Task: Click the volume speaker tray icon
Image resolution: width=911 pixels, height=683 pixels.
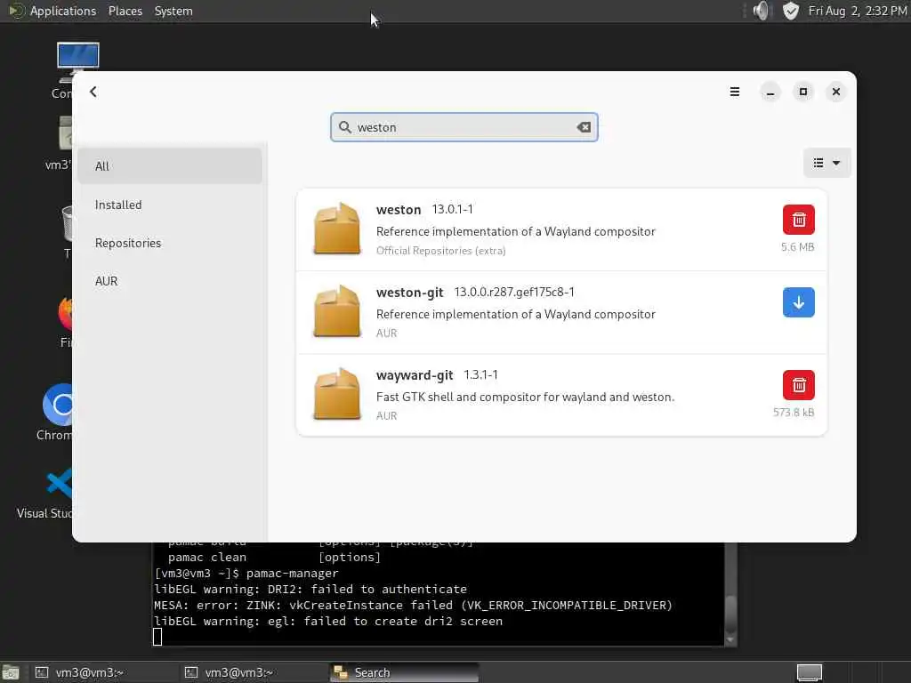Action: point(760,11)
